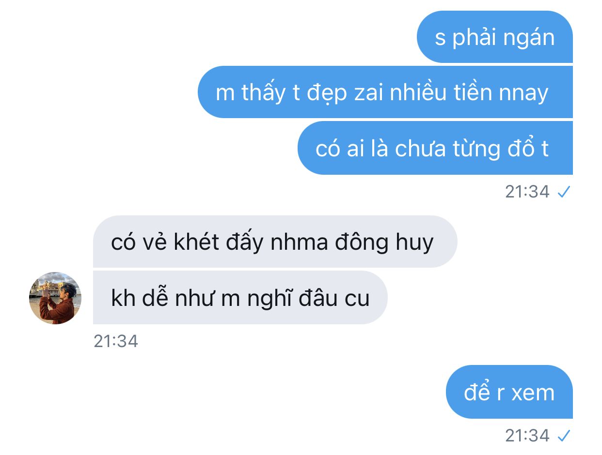Click the delivered checkmark below 'để r xem'
Viewport: 602px width, 455px height.
(564, 436)
